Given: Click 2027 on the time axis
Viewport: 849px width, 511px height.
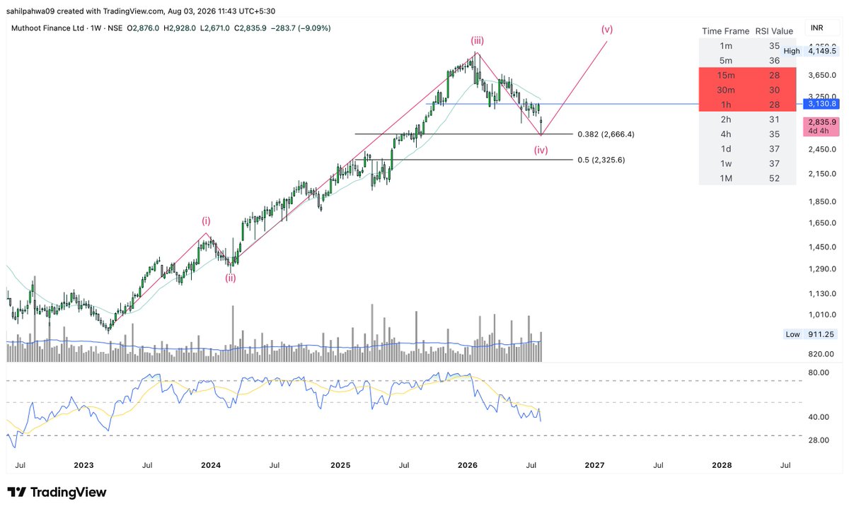Looking at the screenshot, I should tap(594, 466).
